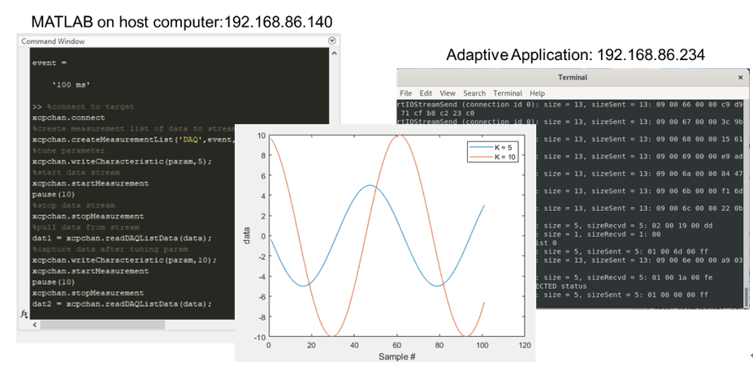Image resolution: width=753 pixels, height=375 pixels.
Task: Click the dat2 readDAQListData code line
Action: click(x=122, y=304)
